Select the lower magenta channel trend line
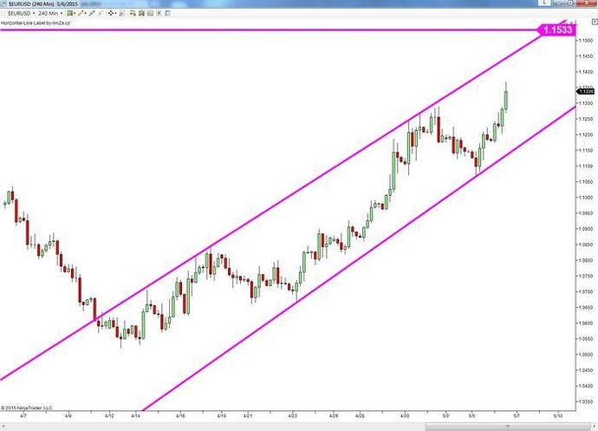Screen dimensions: 598x431 [x=359, y=259]
